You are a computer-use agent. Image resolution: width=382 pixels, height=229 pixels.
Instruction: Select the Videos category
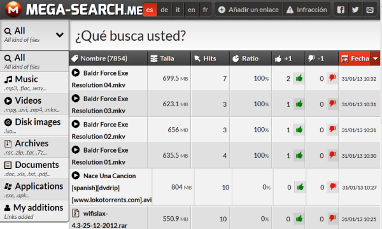click(34, 104)
